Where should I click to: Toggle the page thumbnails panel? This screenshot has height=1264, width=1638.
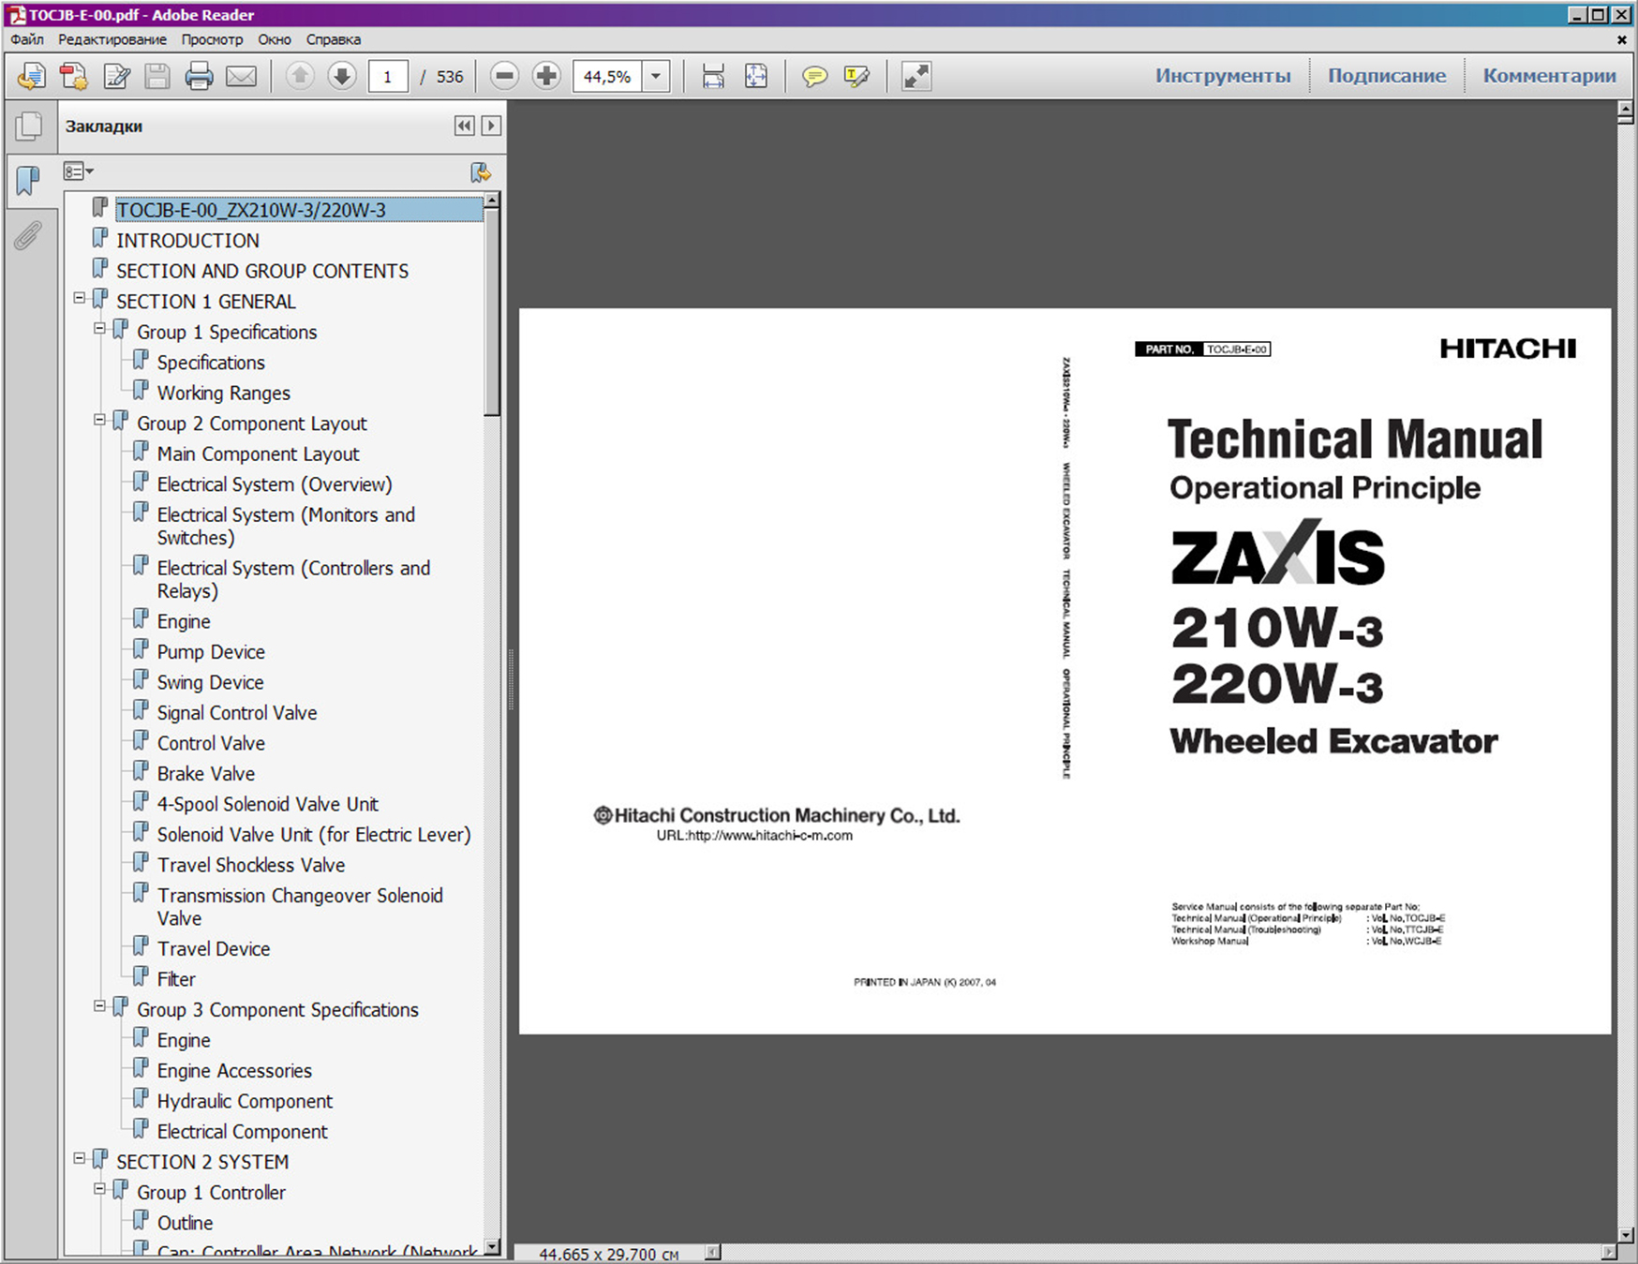pos(28,126)
